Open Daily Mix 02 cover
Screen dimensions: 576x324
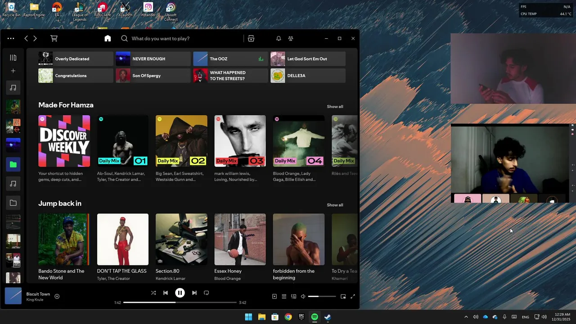181,141
